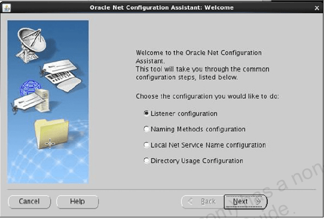Select Listener configuration radio button
Screen dimensions: 324x219
point(146,113)
